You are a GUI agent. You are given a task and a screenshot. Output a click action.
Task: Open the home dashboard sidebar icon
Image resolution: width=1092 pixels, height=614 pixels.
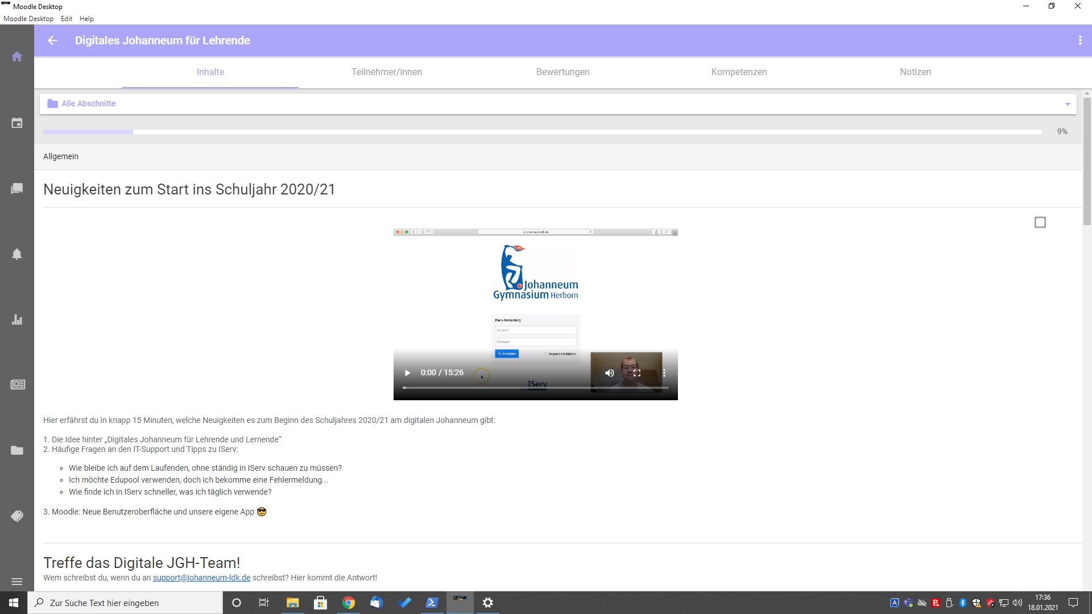[x=17, y=57]
